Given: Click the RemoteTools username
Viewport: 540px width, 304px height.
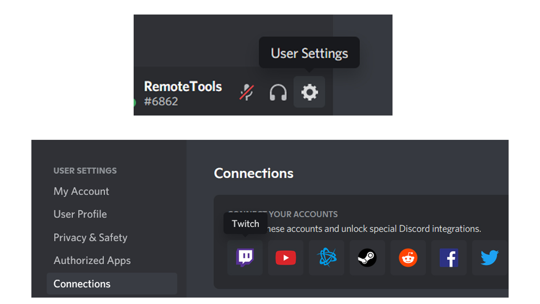Looking at the screenshot, I should pyautogui.click(x=183, y=86).
